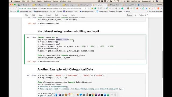Expand the Other Bookmarks folder

point(156,11)
